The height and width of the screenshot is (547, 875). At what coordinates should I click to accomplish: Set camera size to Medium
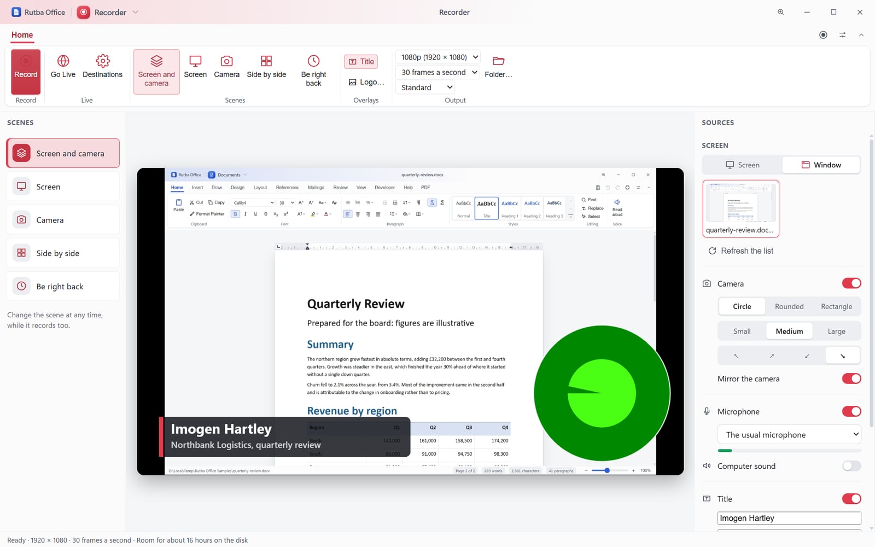click(x=789, y=331)
